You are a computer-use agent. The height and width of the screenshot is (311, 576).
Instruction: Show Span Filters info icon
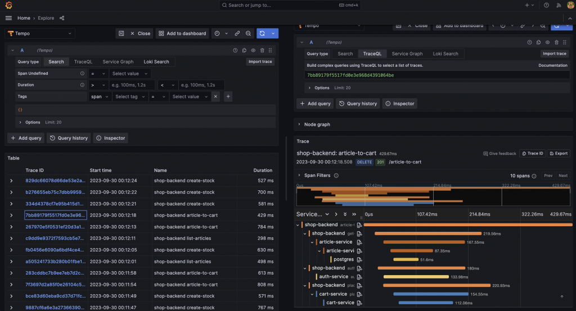coord(336,176)
